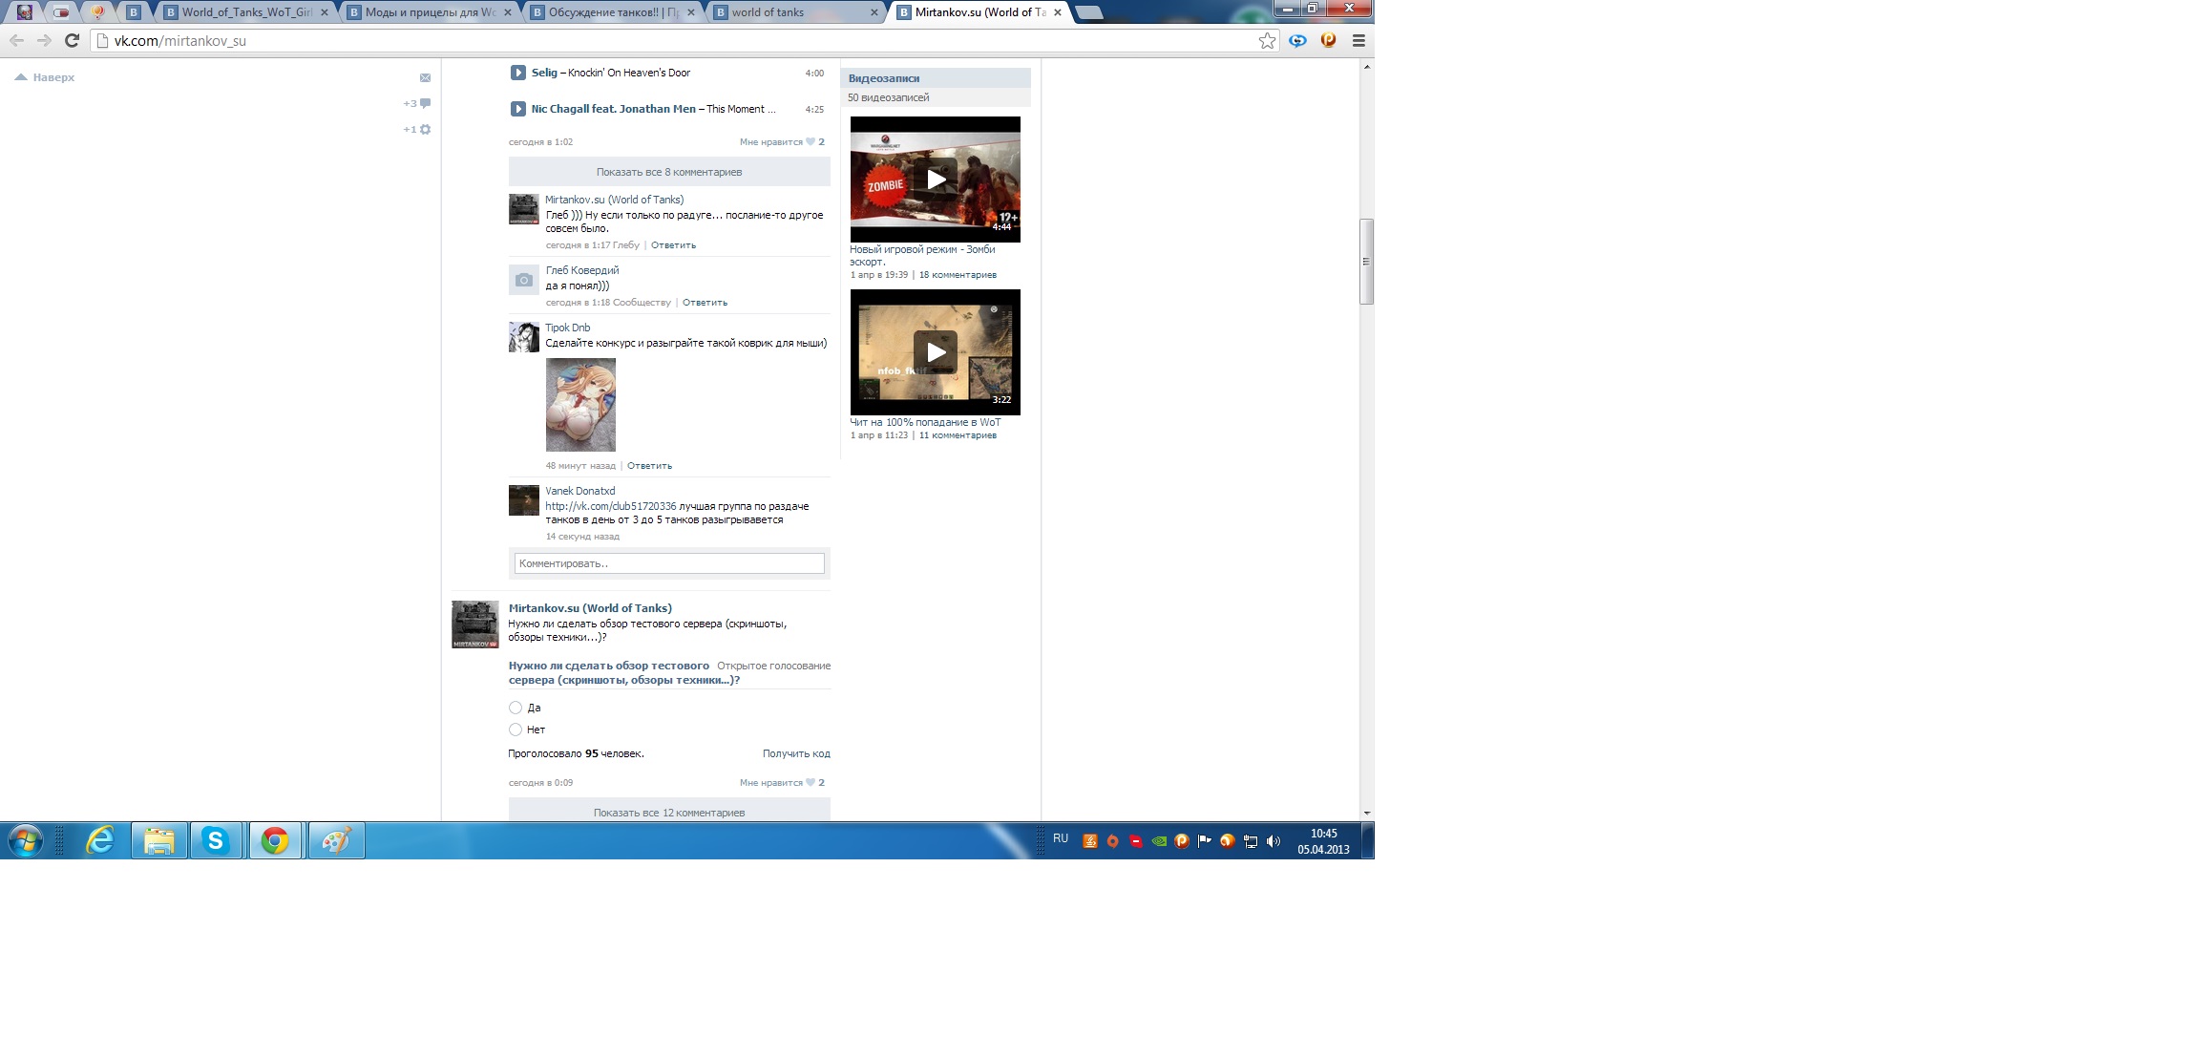Expand Показать все 8 комментариев
Viewport: 2211px width, 1037px height.
tap(669, 172)
